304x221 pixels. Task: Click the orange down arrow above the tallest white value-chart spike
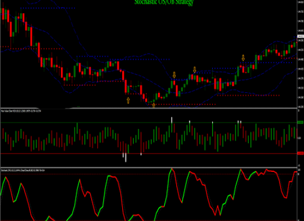tap(174, 75)
